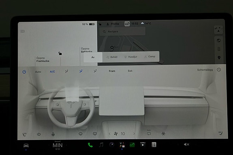
Task: Raise volume with right arrow
Action: (x=196, y=145)
